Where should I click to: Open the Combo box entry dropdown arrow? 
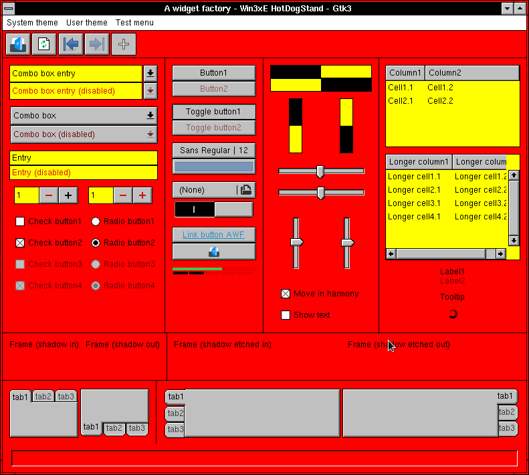tap(150, 74)
